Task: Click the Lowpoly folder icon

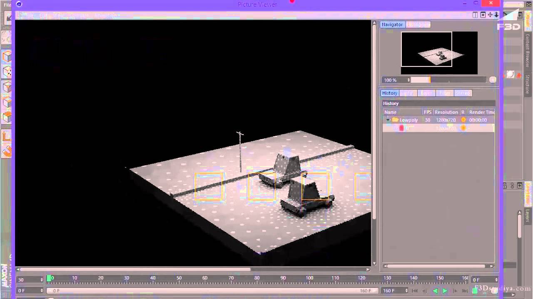Action: point(395,120)
